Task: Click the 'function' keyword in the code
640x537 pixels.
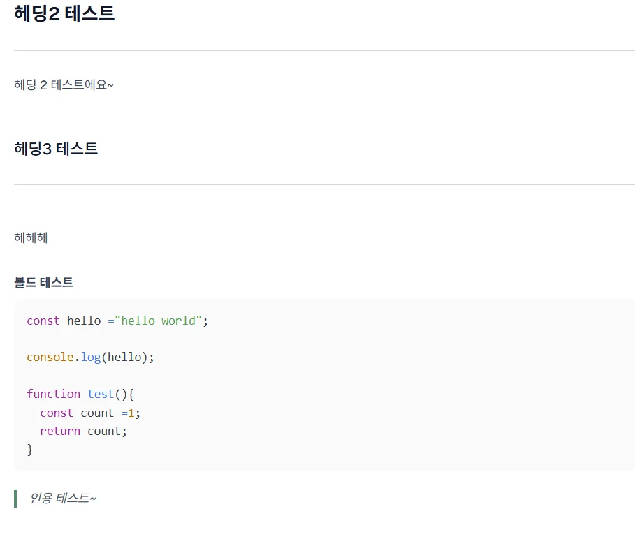Action: coord(53,394)
